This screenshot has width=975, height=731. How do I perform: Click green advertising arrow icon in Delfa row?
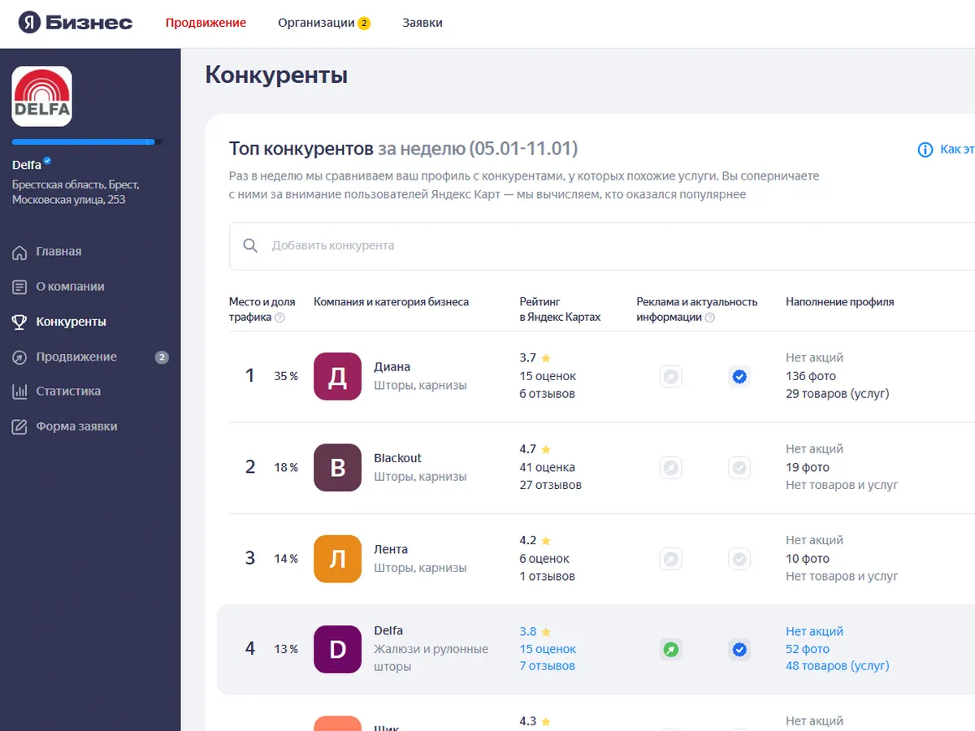pos(670,650)
